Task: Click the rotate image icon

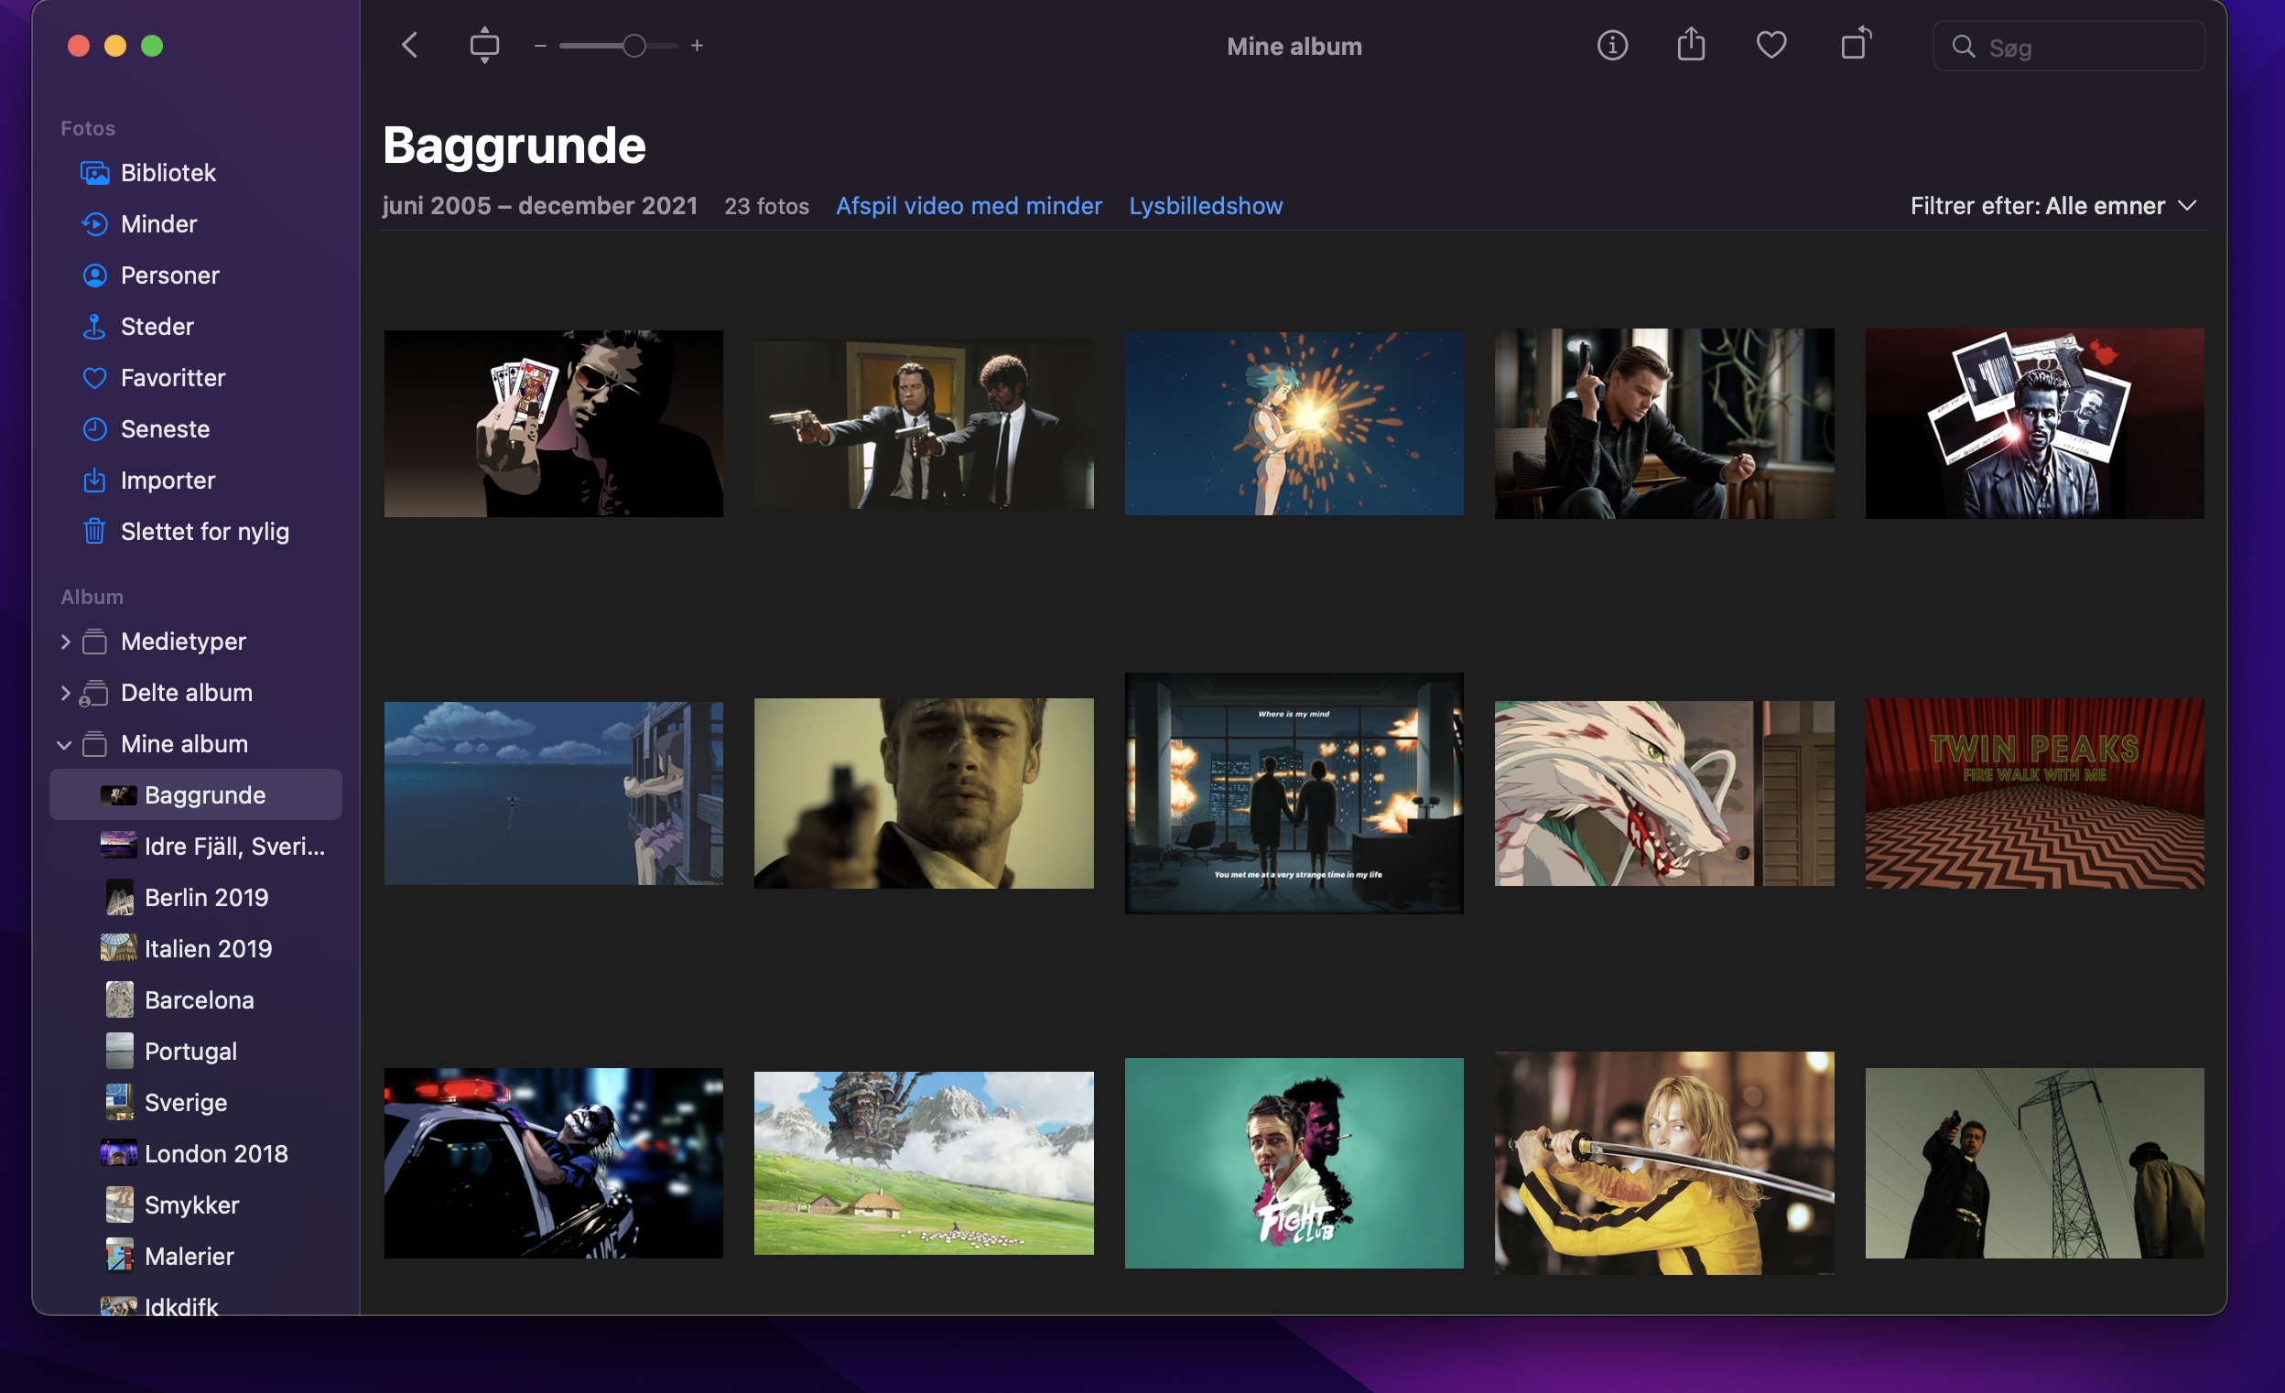Action: 1855,45
